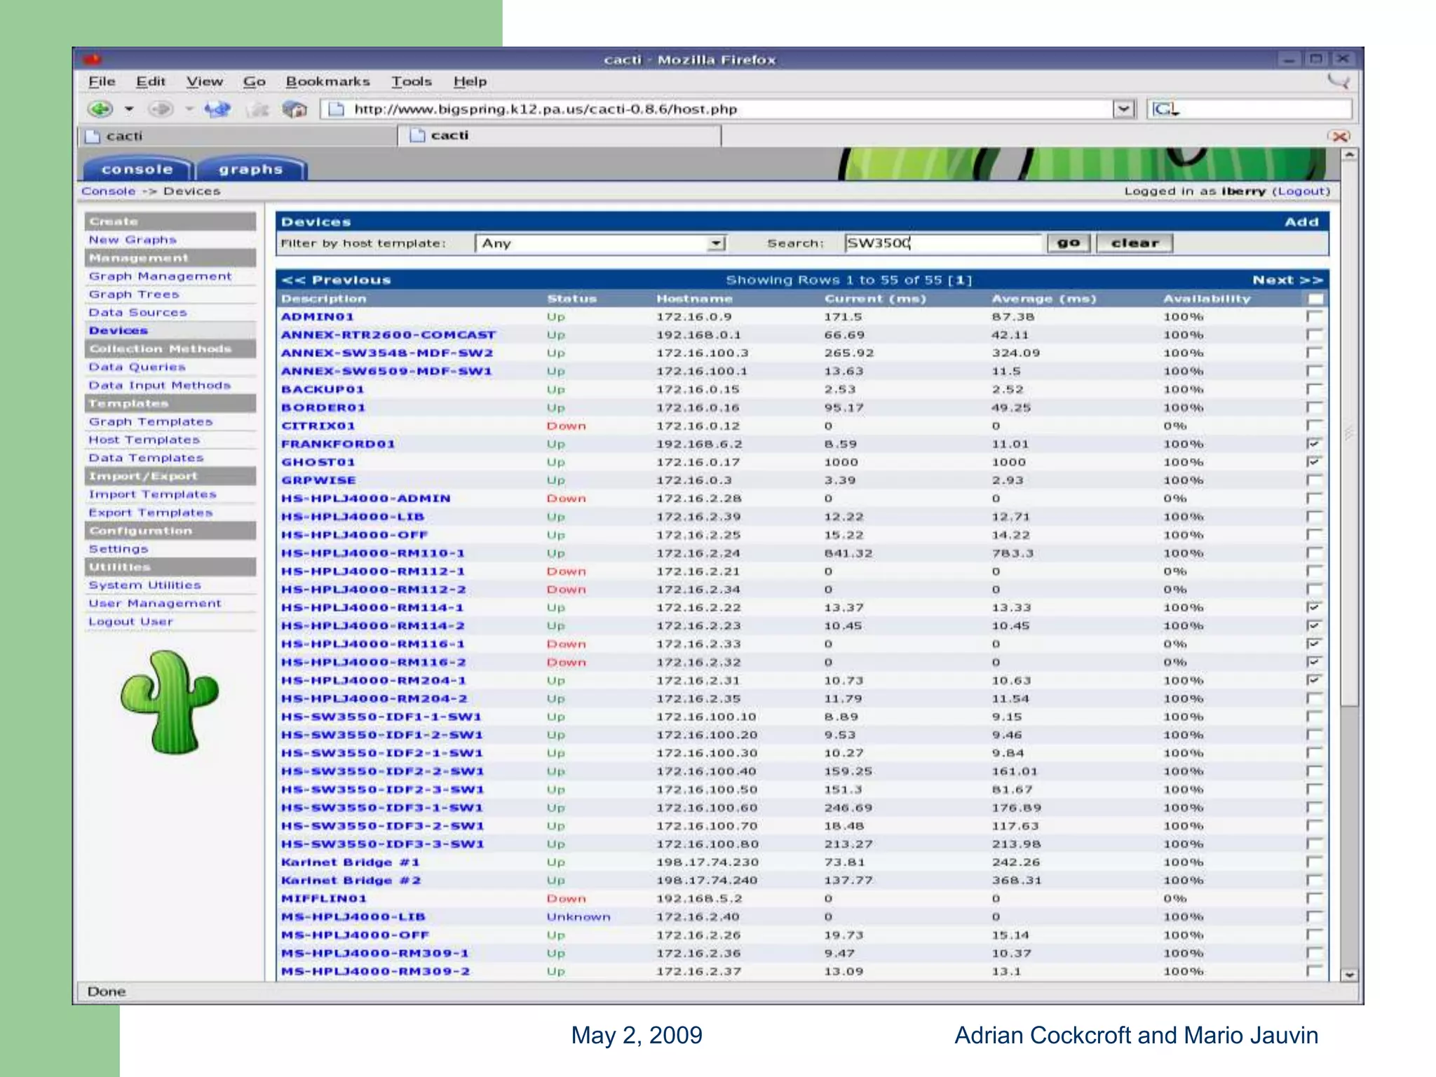Sort by the Status column header
The image size is (1436, 1077).
(x=571, y=299)
